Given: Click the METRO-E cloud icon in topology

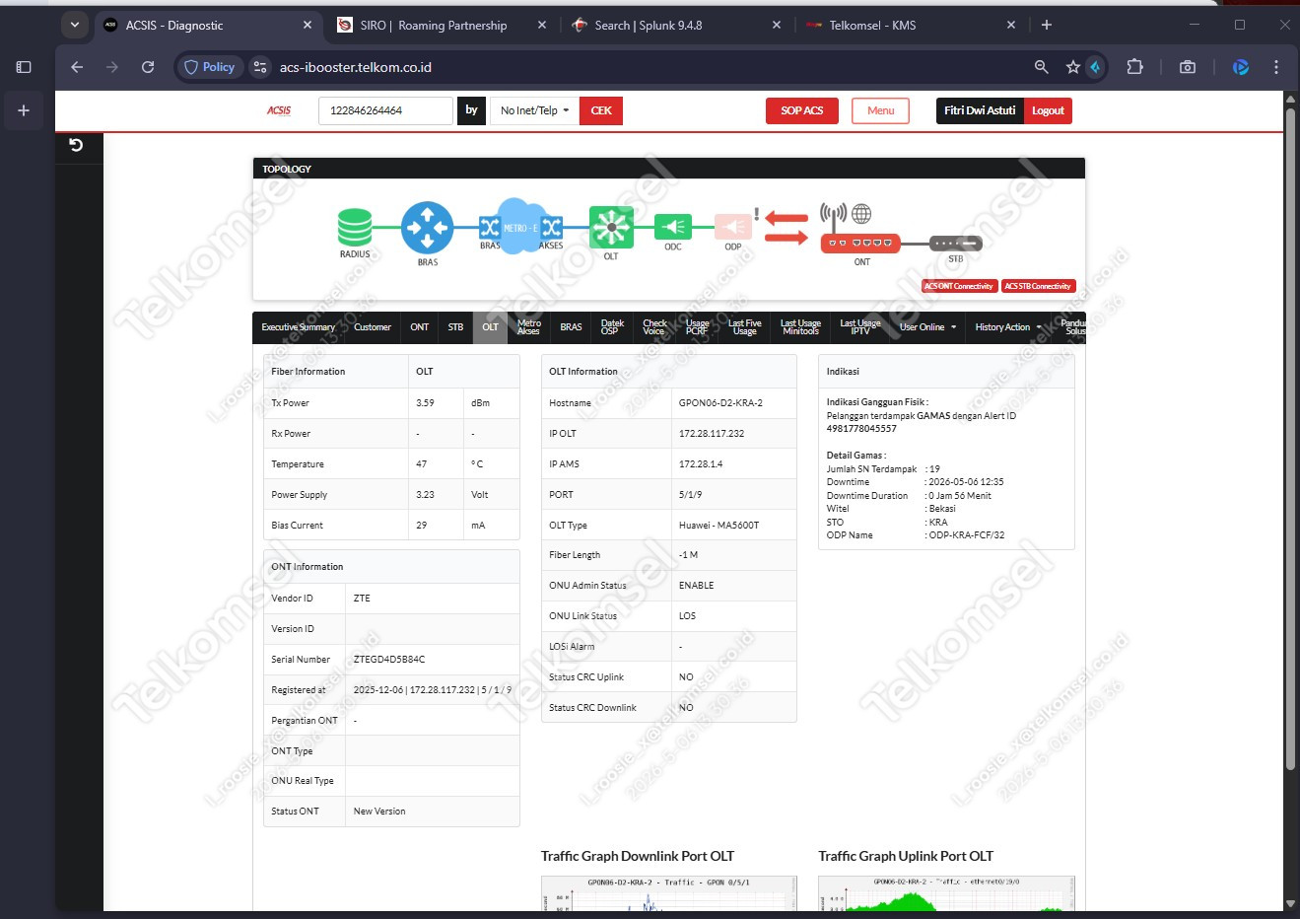Looking at the screenshot, I should pyautogui.click(x=520, y=227).
